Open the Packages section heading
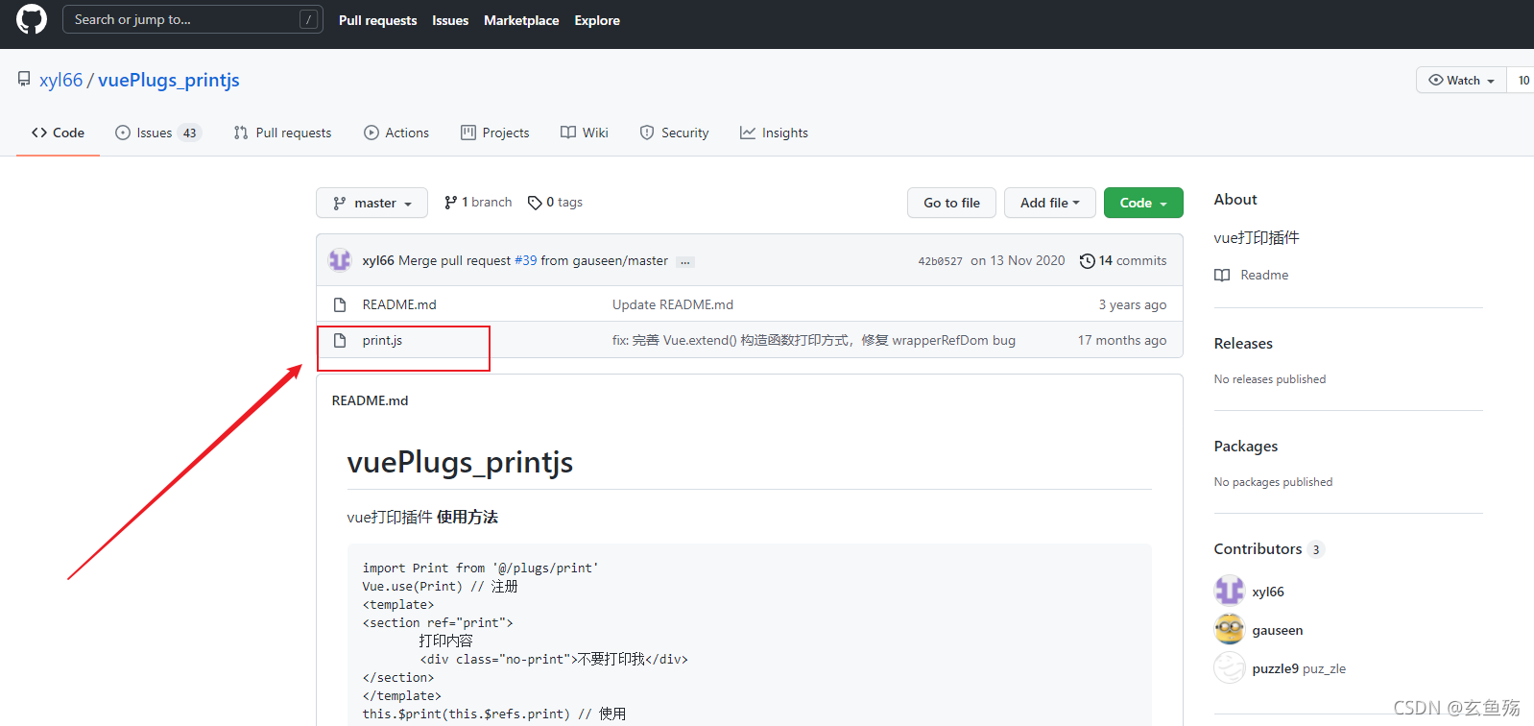 [x=1246, y=446]
